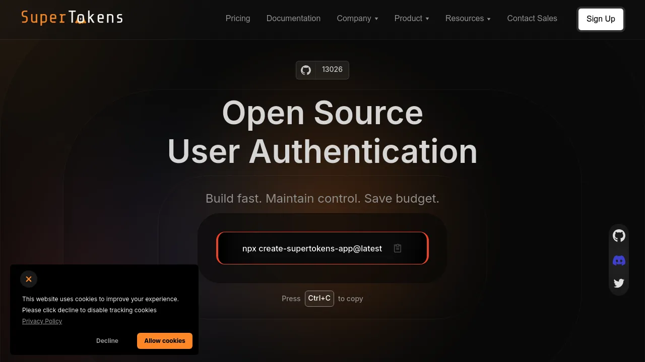Close the cookie banner with X
645x362 pixels.
point(29,279)
